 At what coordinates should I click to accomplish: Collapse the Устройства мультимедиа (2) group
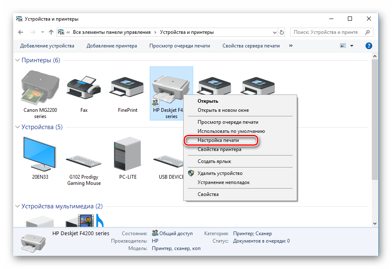(18, 206)
